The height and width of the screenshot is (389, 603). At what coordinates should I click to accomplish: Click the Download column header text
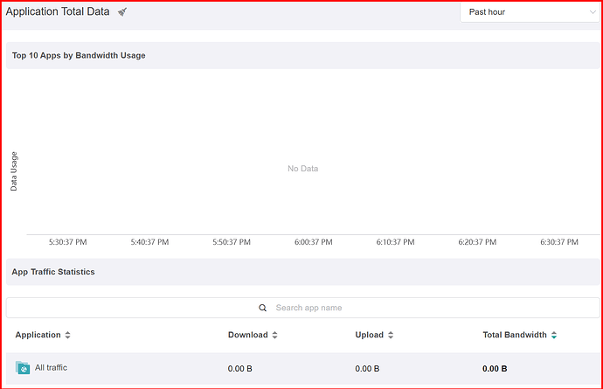[x=247, y=335]
